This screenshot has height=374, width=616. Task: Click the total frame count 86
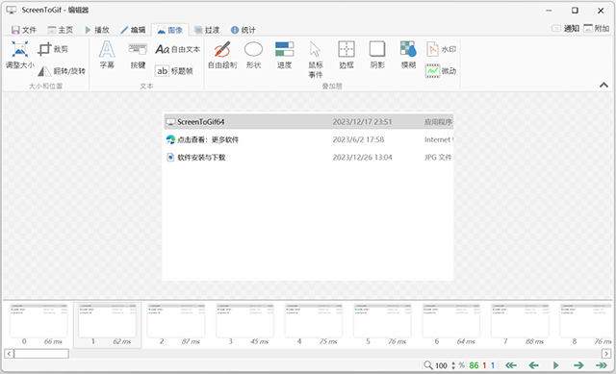(x=474, y=365)
